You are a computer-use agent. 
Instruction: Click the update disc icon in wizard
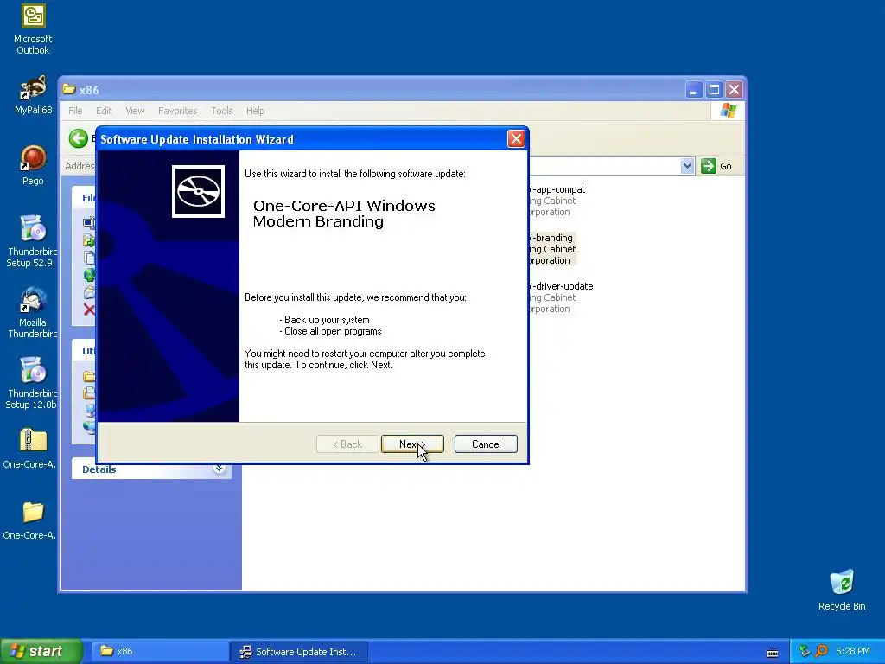click(198, 191)
